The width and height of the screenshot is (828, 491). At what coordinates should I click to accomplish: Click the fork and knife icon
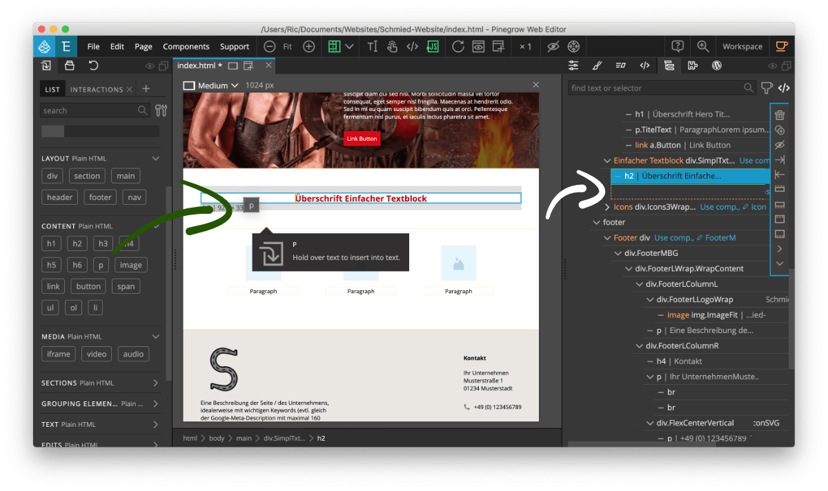click(x=161, y=110)
